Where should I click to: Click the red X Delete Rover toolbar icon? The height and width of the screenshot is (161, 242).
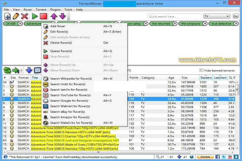[25, 16]
